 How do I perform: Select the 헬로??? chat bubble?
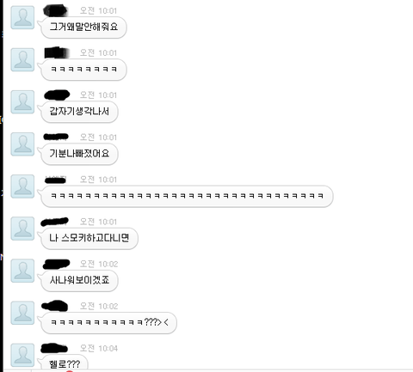(65, 362)
